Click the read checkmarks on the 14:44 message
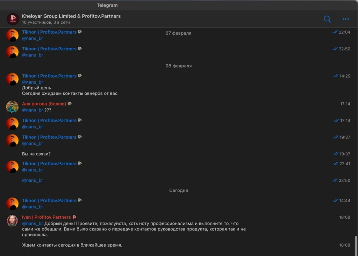 (x=335, y=200)
